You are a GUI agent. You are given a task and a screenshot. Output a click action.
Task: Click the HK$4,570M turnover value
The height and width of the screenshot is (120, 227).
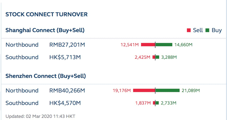point(65,103)
